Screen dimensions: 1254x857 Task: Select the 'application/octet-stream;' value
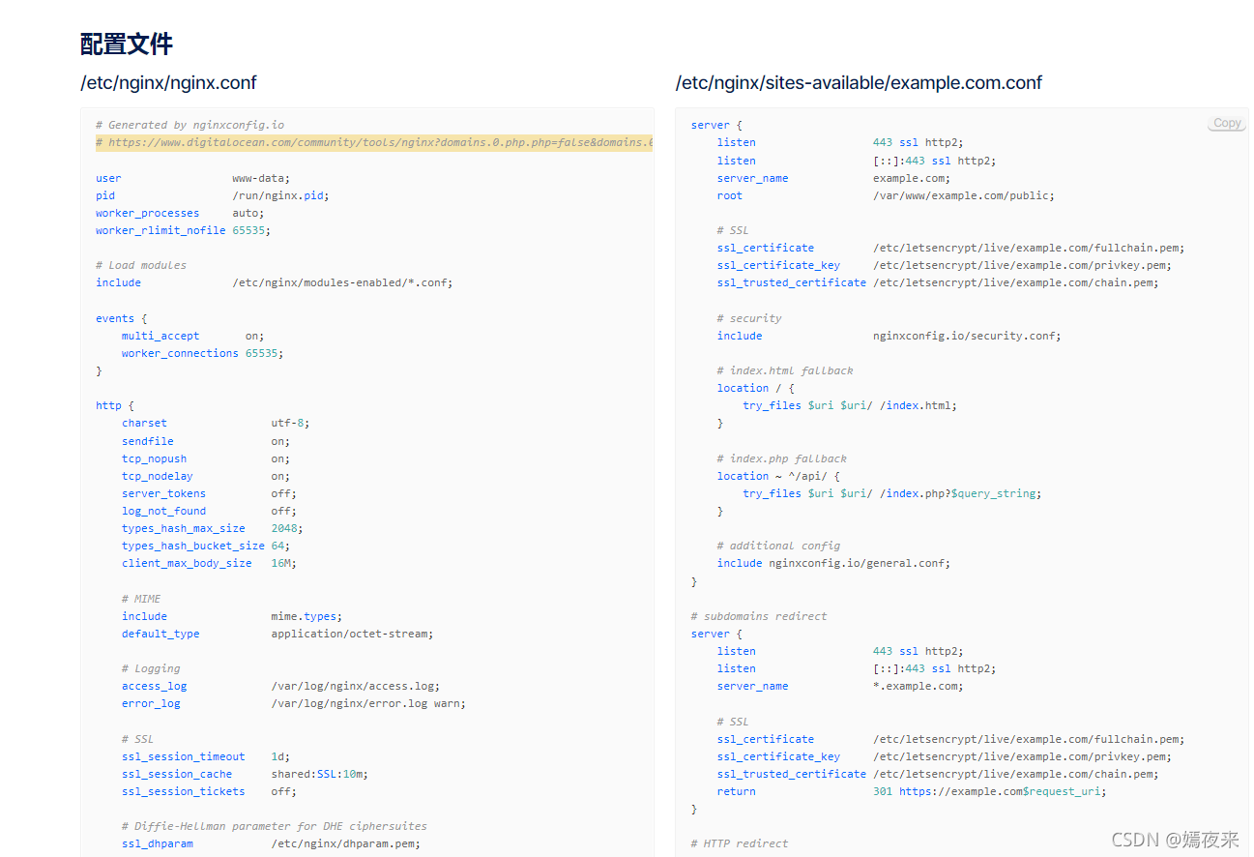[352, 634]
